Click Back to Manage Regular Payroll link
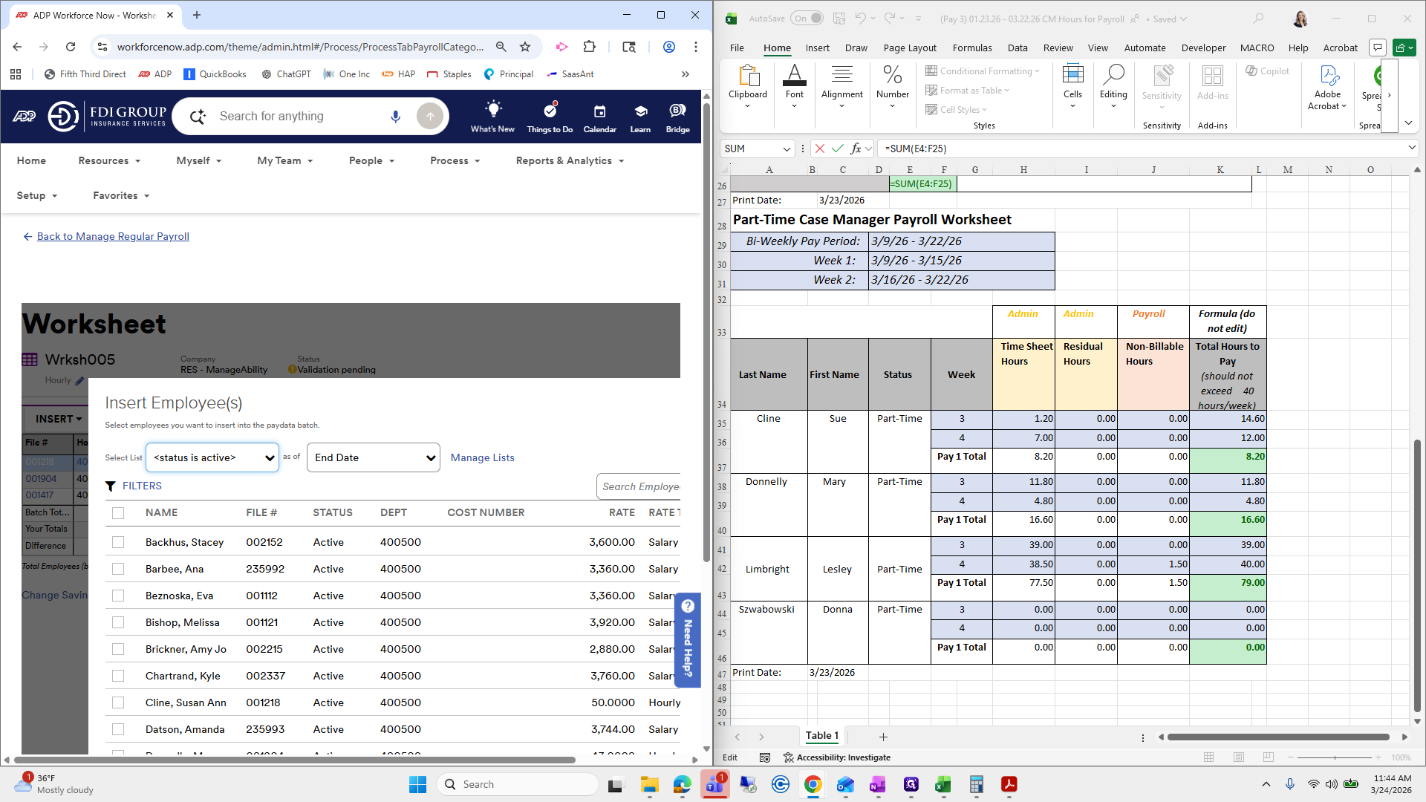This screenshot has width=1426, height=802. [113, 236]
